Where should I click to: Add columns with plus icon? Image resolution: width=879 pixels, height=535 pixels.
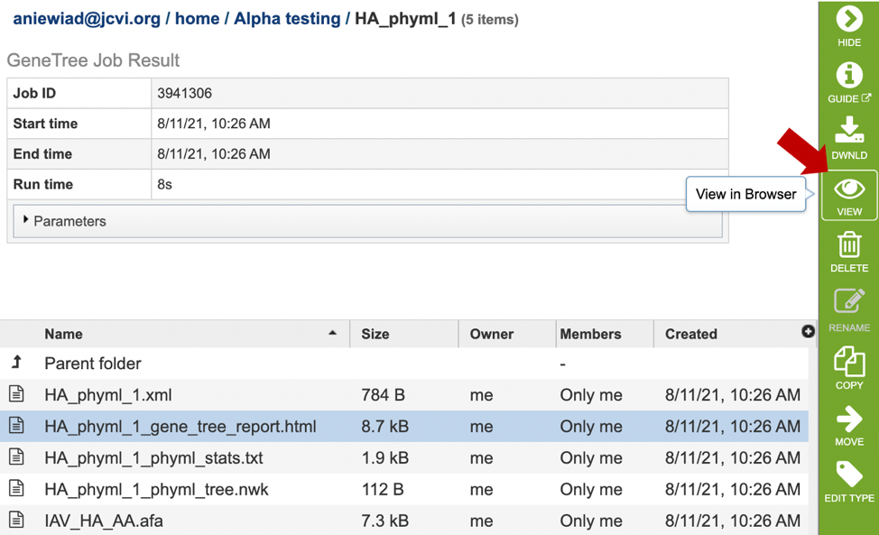point(808,332)
